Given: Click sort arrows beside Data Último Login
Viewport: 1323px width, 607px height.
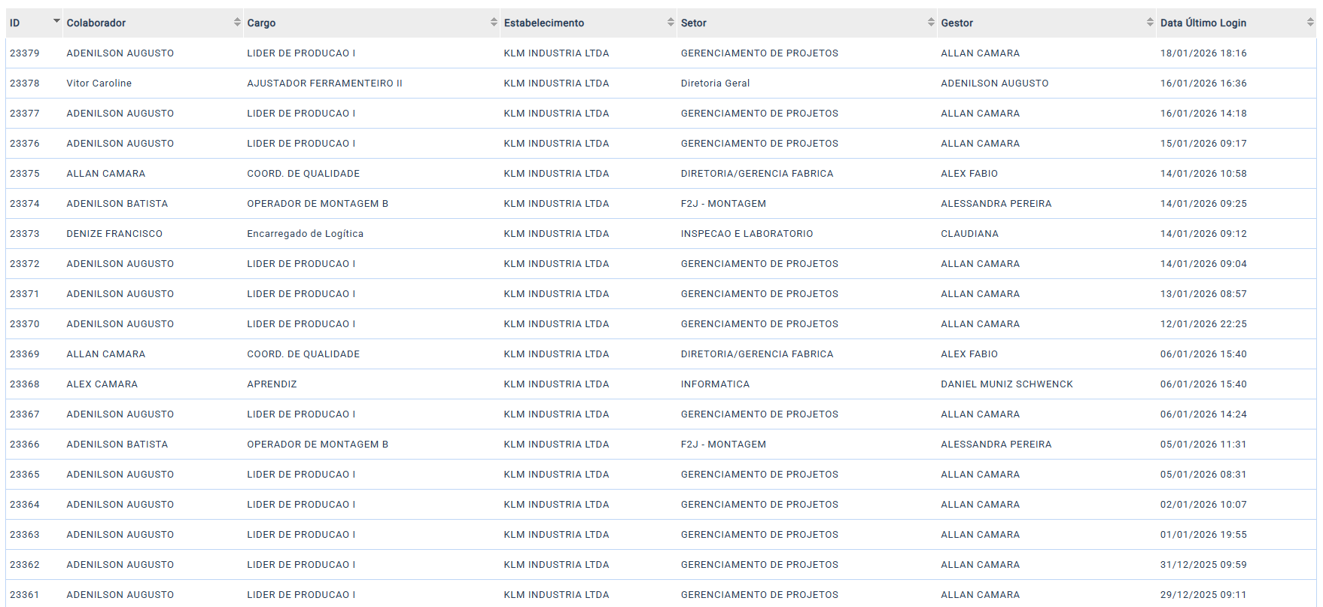Looking at the screenshot, I should pos(1310,23).
